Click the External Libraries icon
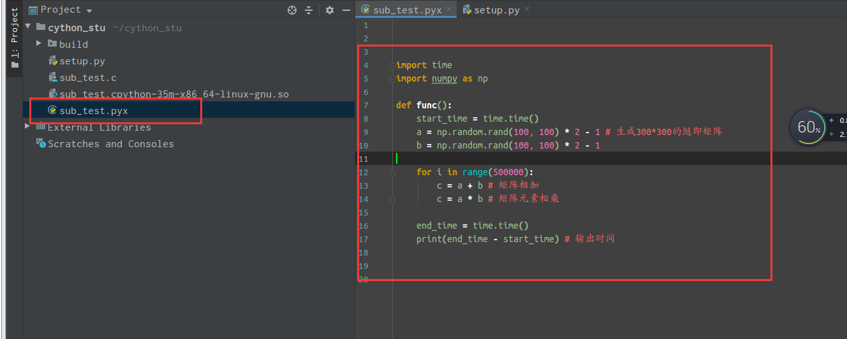 (x=41, y=127)
